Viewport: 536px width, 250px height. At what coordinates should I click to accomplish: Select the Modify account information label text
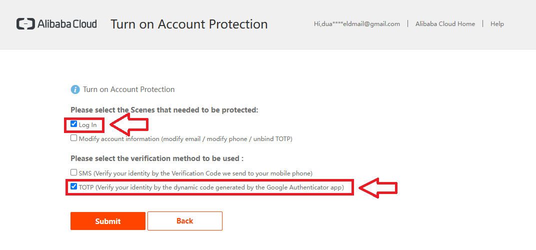point(185,139)
